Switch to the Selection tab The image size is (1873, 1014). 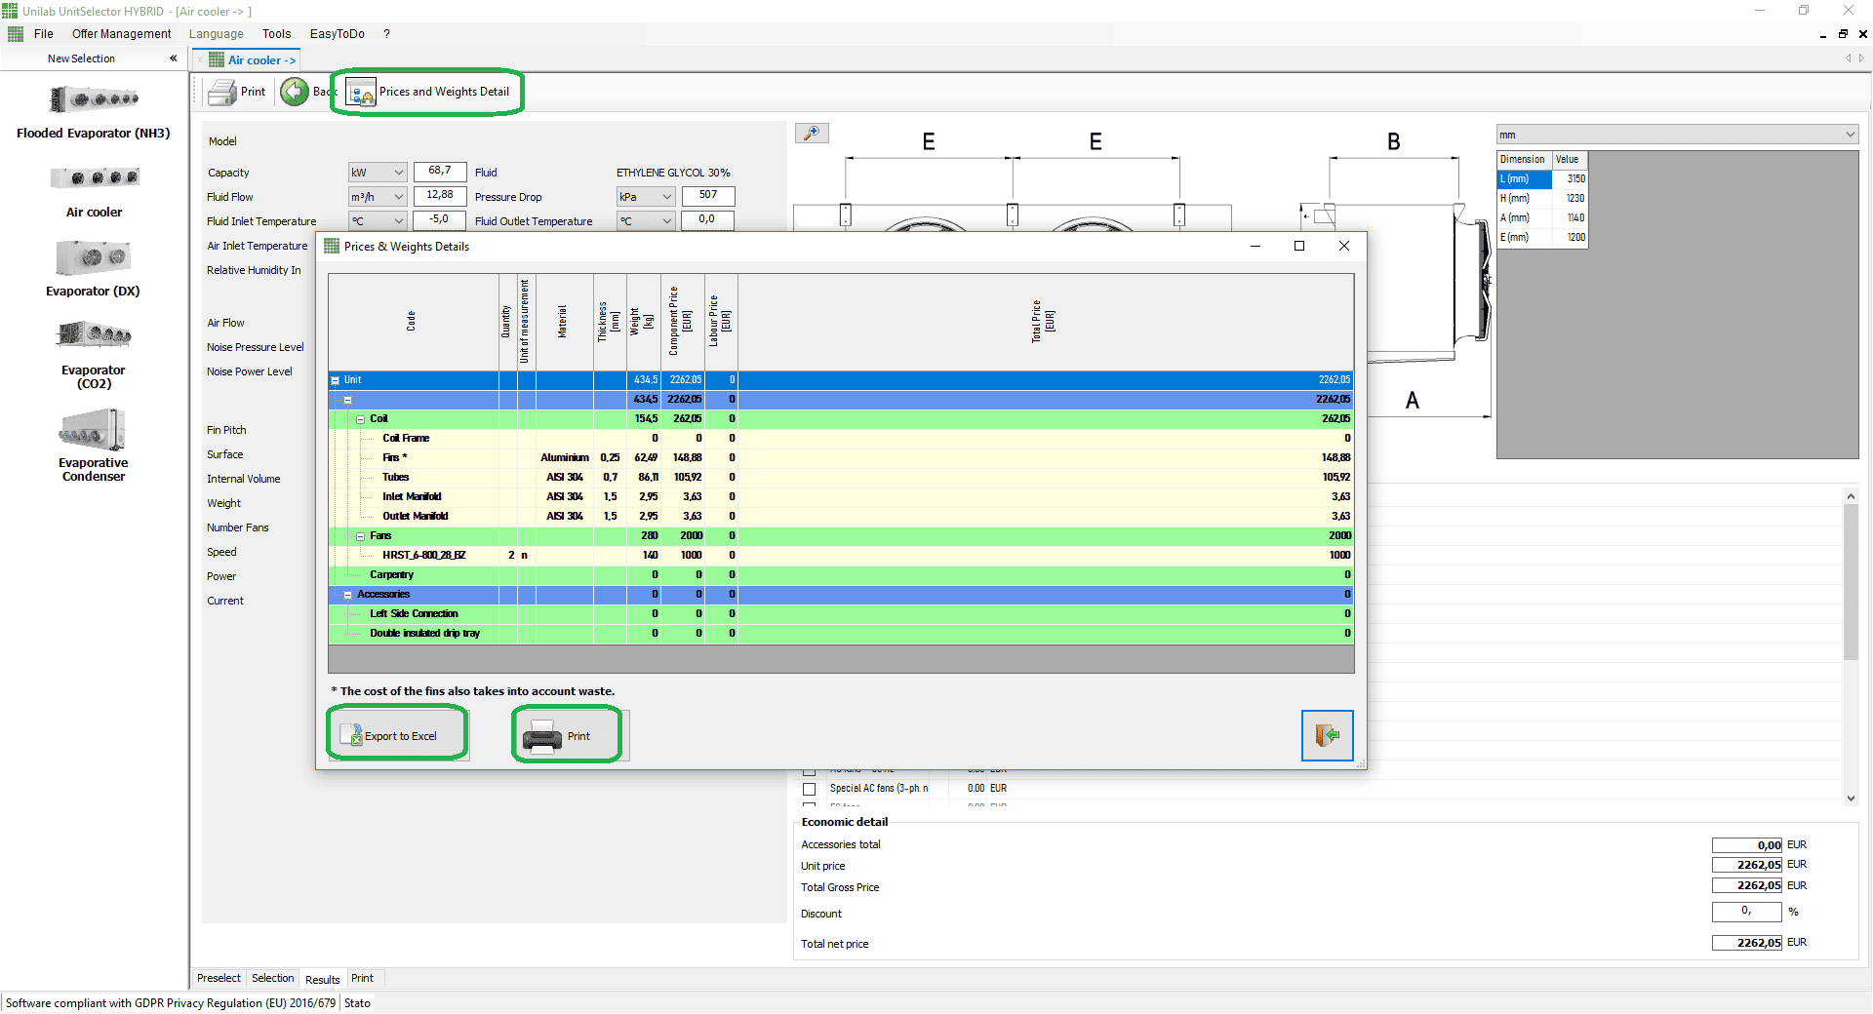[x=272, y=978]
